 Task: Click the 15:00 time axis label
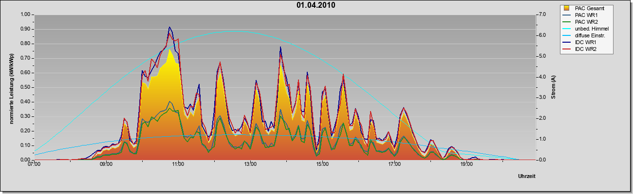coord(322,164)
